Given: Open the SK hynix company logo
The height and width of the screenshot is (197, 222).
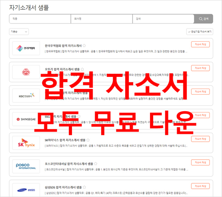Looking at the screenshot, I should coord(26,143).
